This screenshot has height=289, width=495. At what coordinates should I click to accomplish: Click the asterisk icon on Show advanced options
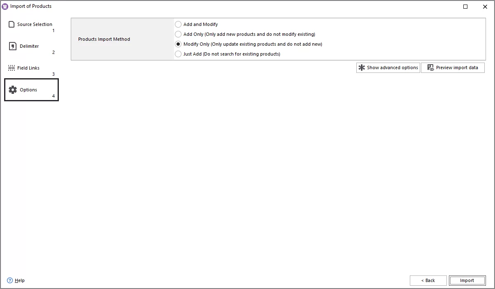(x=362, y=68)
